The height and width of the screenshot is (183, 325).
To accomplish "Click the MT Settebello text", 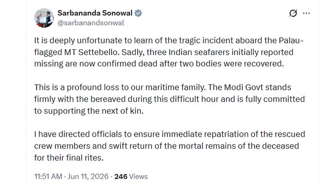I will click(92, 52).
